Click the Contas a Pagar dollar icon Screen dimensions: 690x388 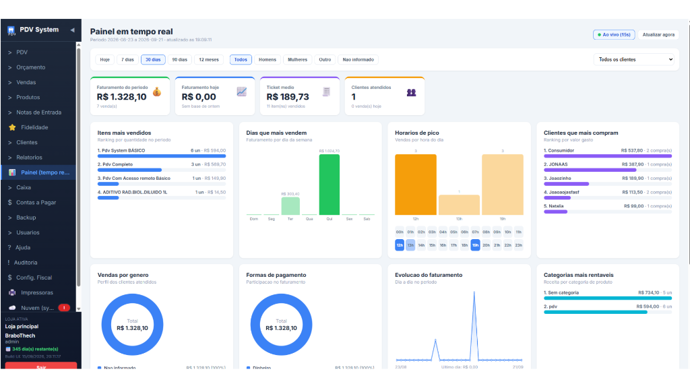9,202
